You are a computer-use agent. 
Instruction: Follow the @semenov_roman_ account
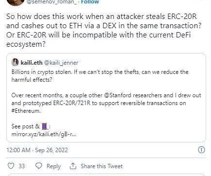(90, 2)
